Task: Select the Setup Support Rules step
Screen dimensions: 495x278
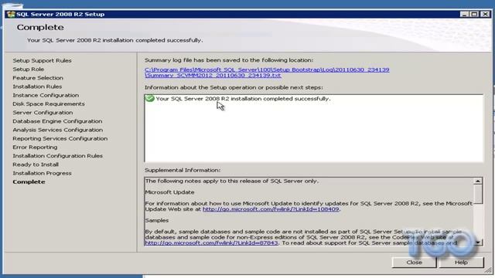Action: [42, 60]
